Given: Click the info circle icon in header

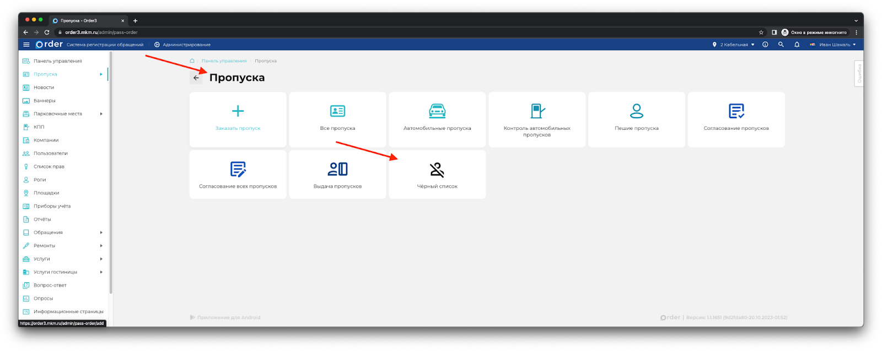Looking at the screenshot, I should point(765,45).
